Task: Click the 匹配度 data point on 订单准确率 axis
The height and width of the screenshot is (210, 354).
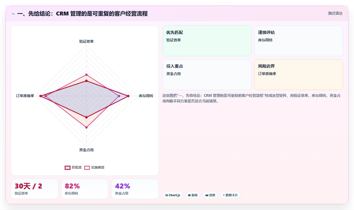Action: 40,96
